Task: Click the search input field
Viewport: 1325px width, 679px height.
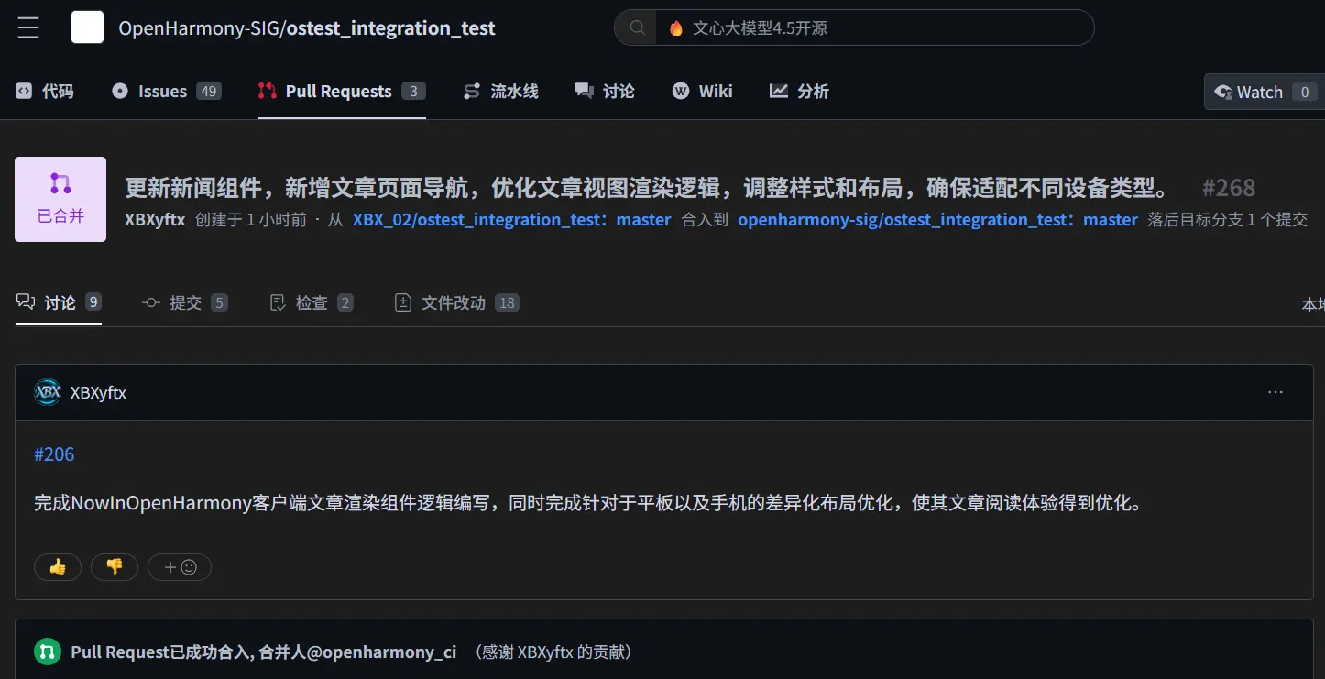Action: point(871,27)
